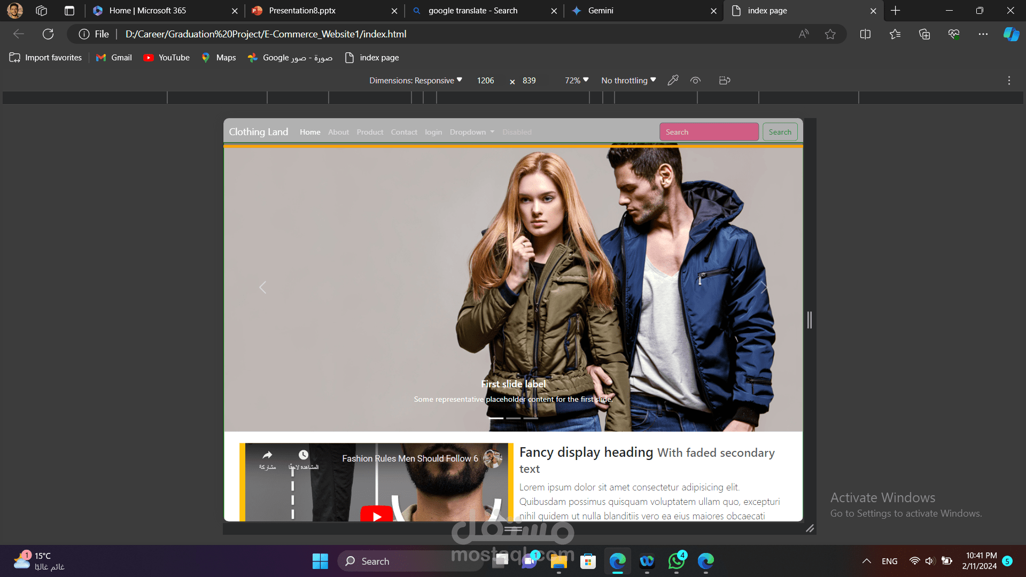The width and height of the screenshot is (1026, 577).
Task: Show next carousel slide arrow
Action: coord(764,287)
